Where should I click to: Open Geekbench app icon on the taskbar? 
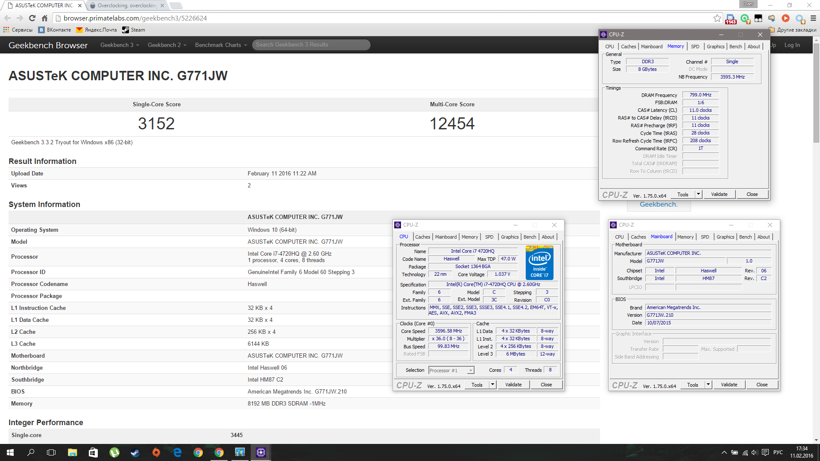(x=240, y=452)
